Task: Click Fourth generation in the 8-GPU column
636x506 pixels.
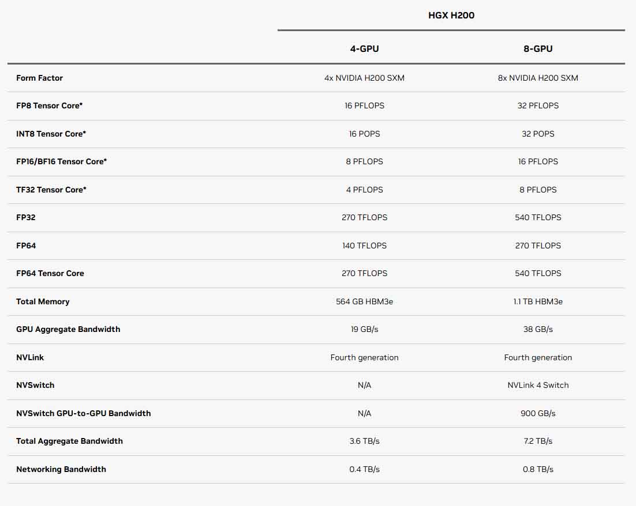Action: coord(538,357)
